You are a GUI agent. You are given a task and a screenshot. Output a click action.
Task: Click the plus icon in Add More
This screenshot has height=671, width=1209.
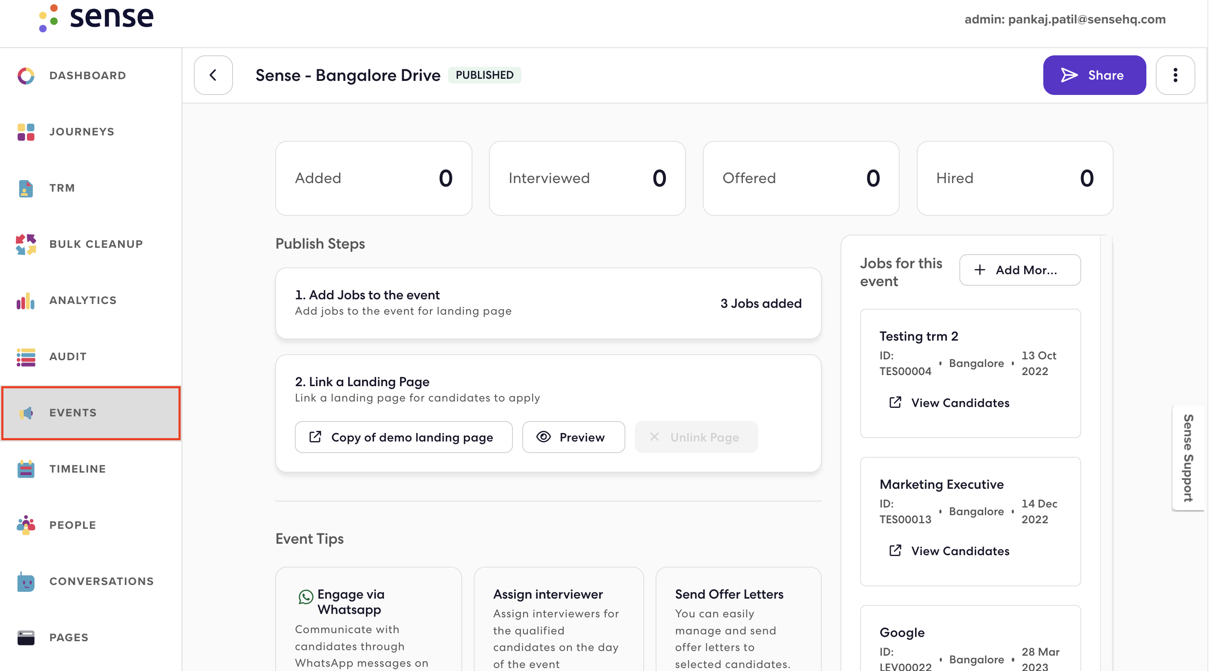click(x=979, y=270)
